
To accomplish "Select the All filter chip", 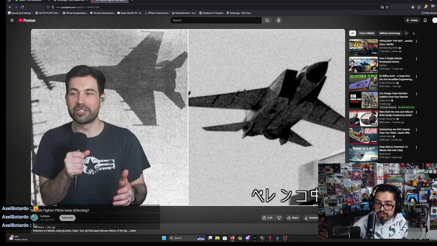I will click(x=353, y=33).
